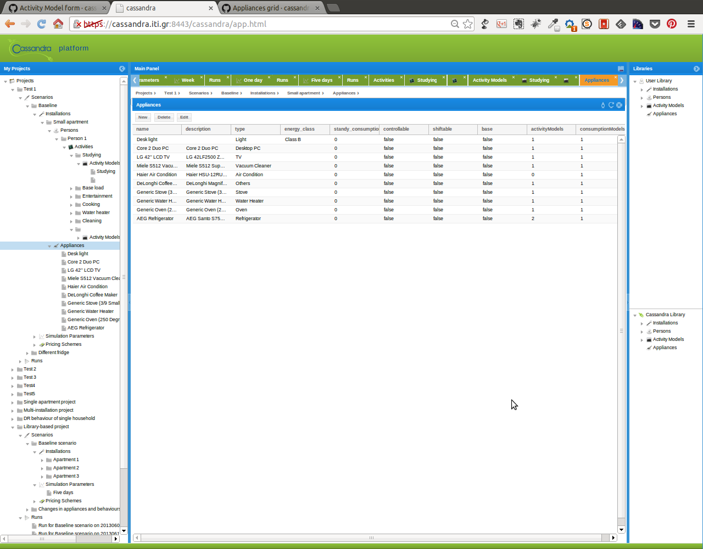703x549 pixels.
Task: Select the AEG Refrigerator row in the grid
Action: pos(375,219)
